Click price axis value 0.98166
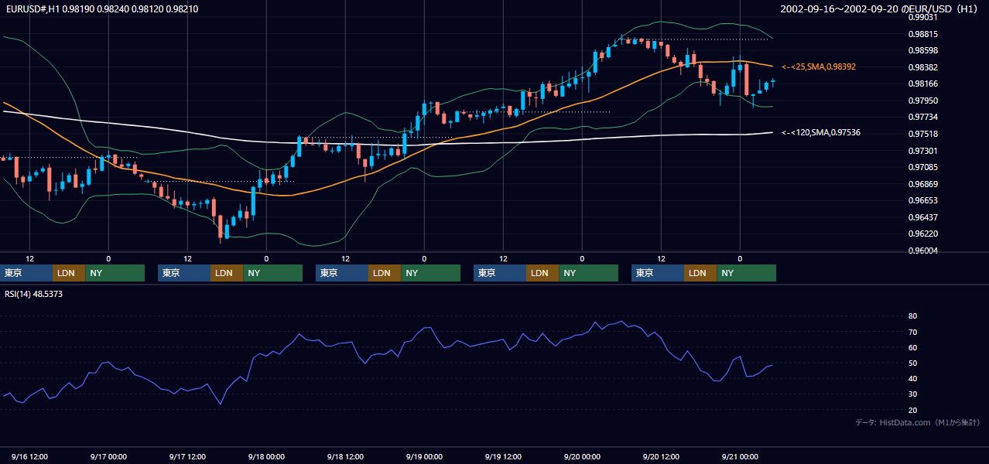989x464 pixels. (923, 84)
